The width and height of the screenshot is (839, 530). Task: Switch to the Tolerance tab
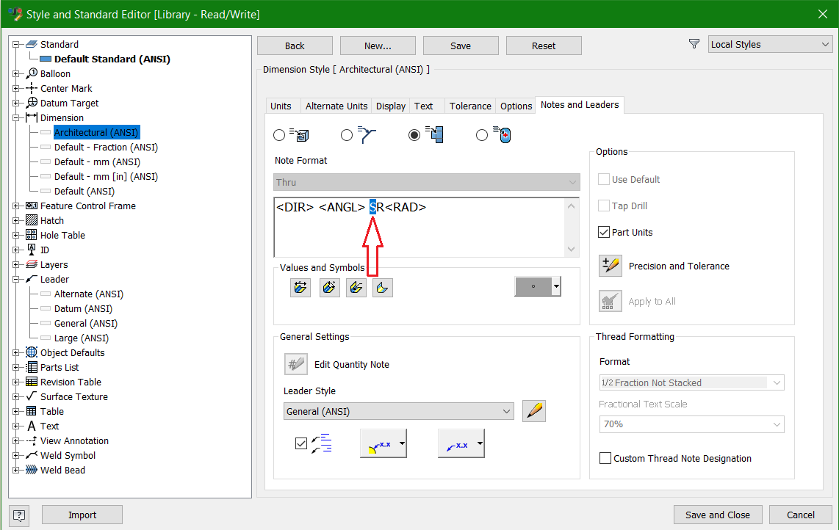(470, 106)
